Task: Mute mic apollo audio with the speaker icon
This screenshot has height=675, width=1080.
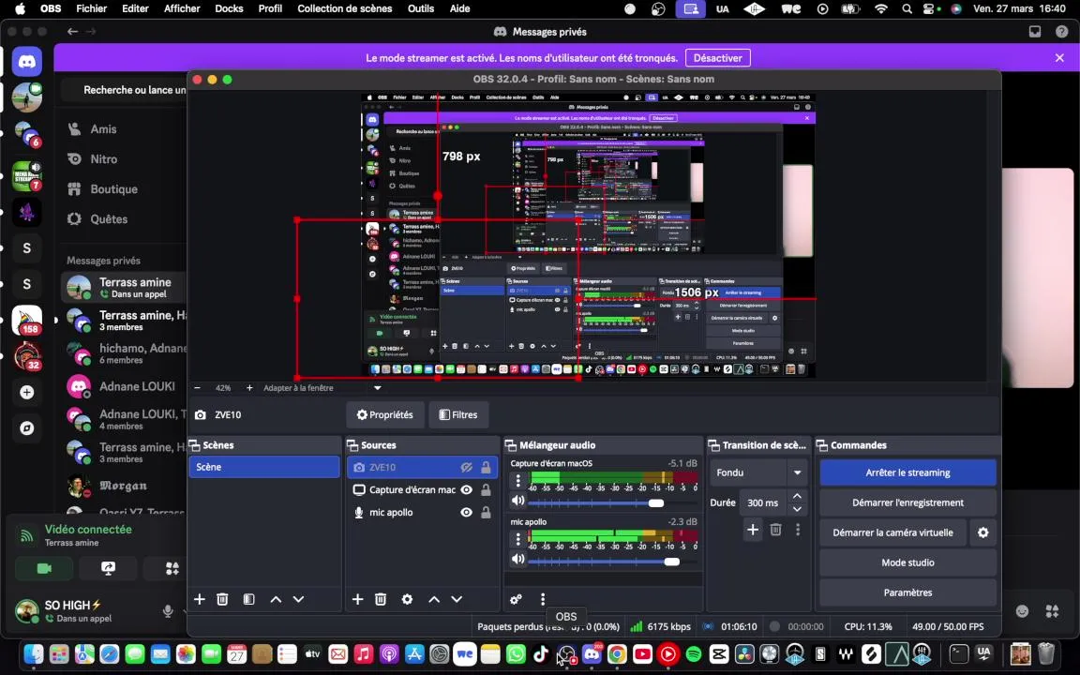Action: 517,560
